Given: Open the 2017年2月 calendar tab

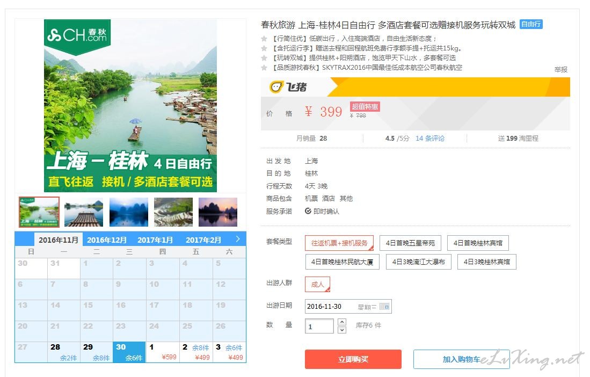Looking at the screenshot, I should tap(203, 240).
